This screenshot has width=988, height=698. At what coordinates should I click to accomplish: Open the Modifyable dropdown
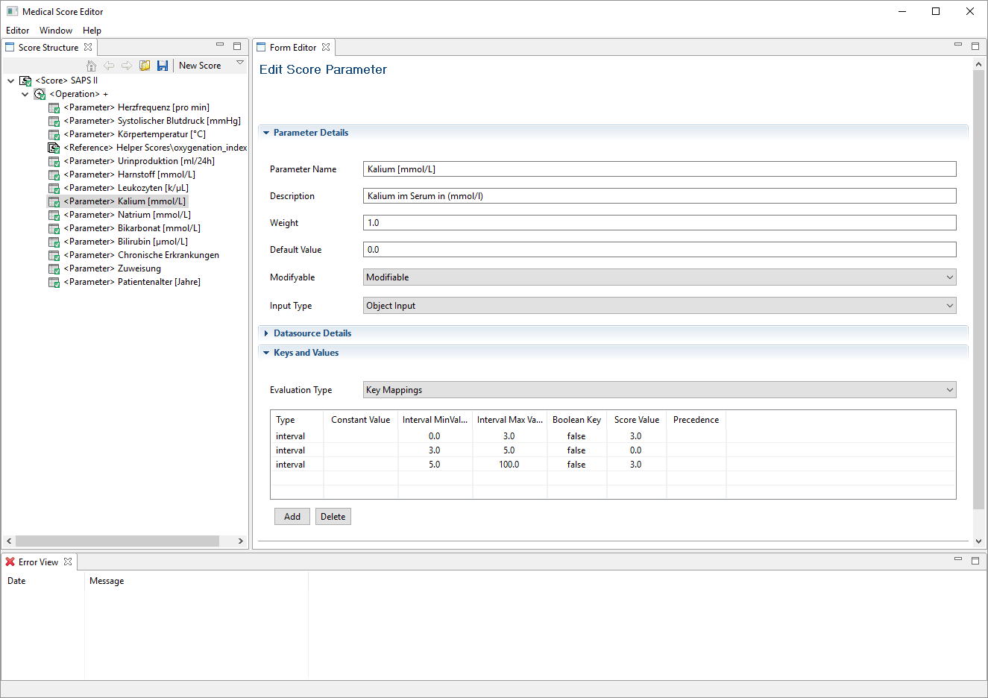coord(659,277)
